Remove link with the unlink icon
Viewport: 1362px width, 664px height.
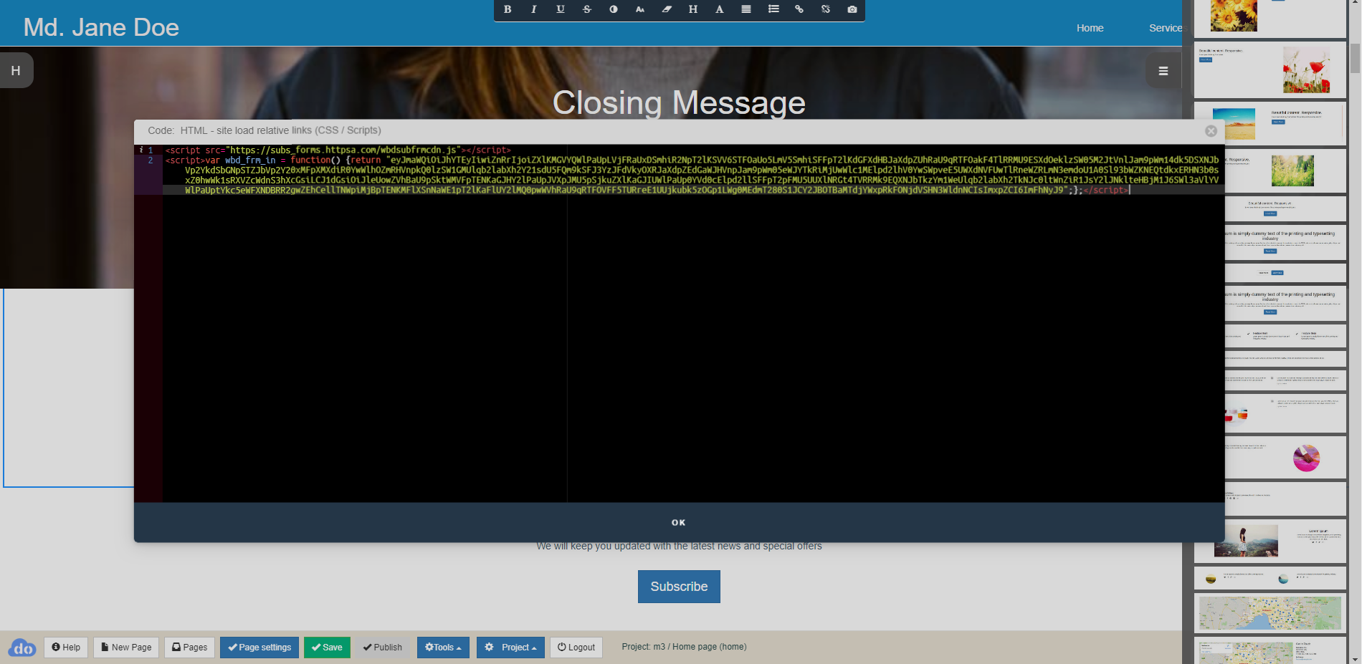826,9
